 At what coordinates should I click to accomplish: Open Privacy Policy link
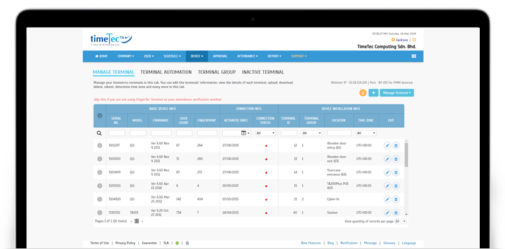click(x=125, y=243)
